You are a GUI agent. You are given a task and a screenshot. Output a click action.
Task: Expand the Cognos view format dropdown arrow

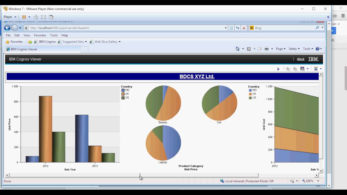point(321,69)
